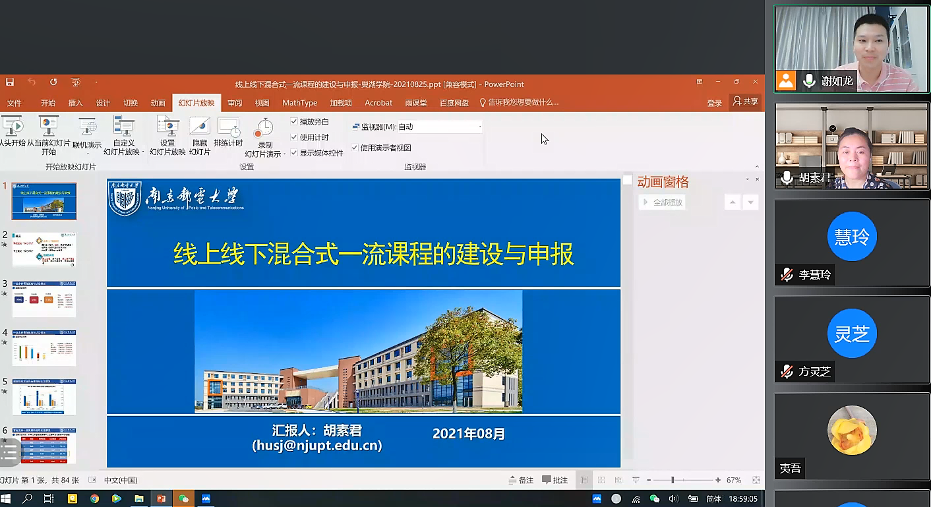Expand 自定义幻灯片放映 custom slideshow dropdown
The image size is (931, 507).
coord(143,152)
